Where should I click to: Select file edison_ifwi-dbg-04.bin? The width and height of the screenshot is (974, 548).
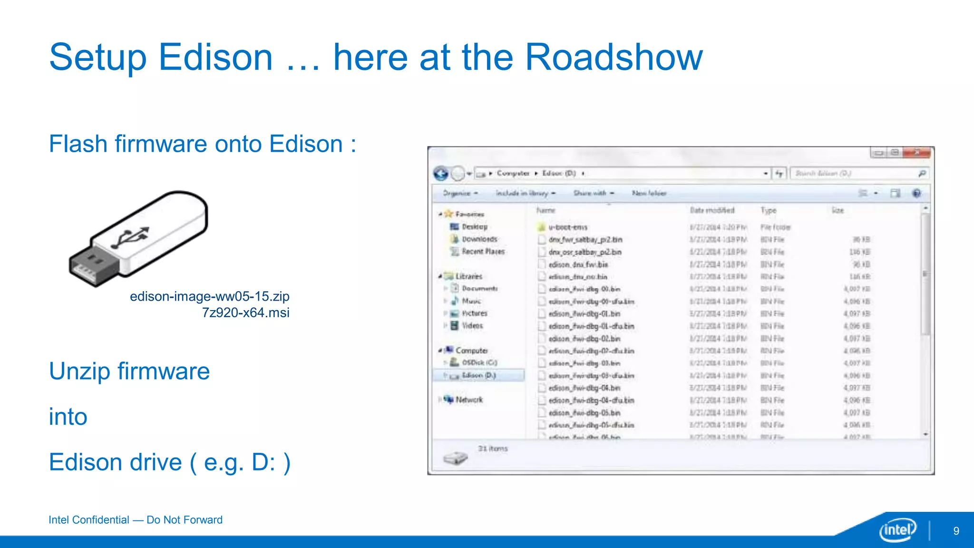click(584, 388)
